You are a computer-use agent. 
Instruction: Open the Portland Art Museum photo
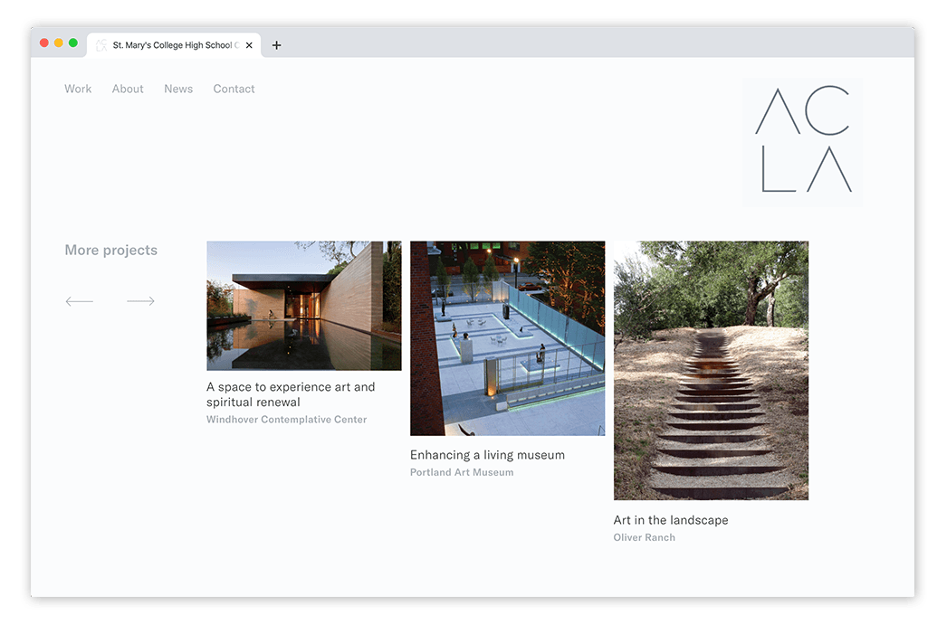tap(507, 338)
